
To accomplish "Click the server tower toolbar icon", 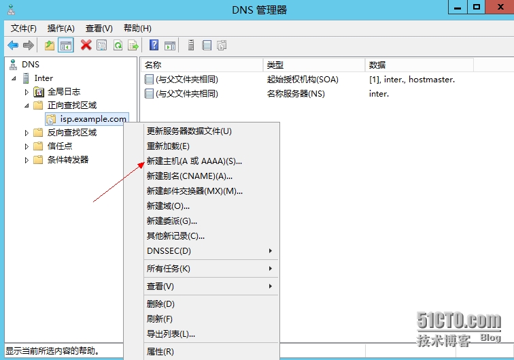I will click(191, 45).
